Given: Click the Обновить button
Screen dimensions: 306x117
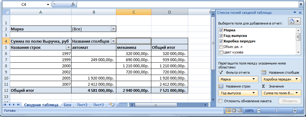Looking at the screenshot, I should point(289,101).
